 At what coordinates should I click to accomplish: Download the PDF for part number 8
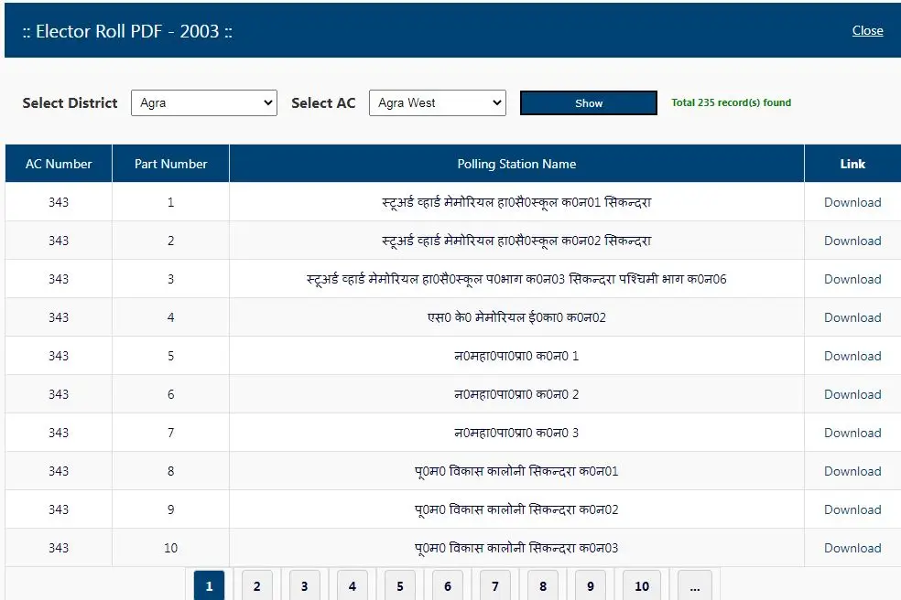tap(852, 472)
